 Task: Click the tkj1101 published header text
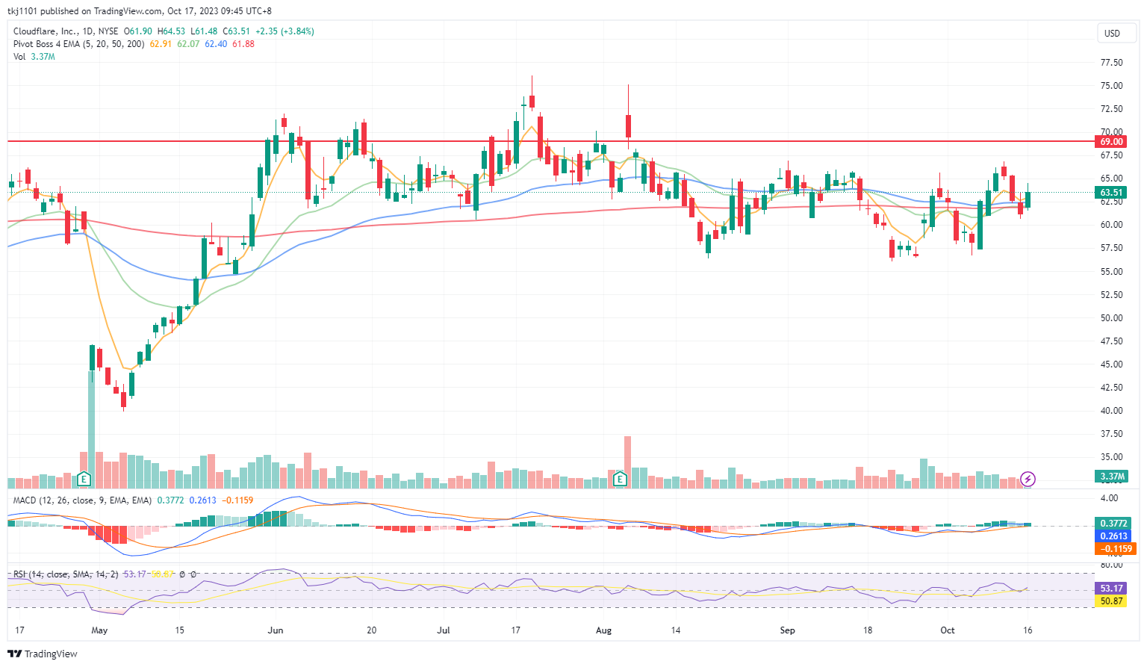click(140, 11)
